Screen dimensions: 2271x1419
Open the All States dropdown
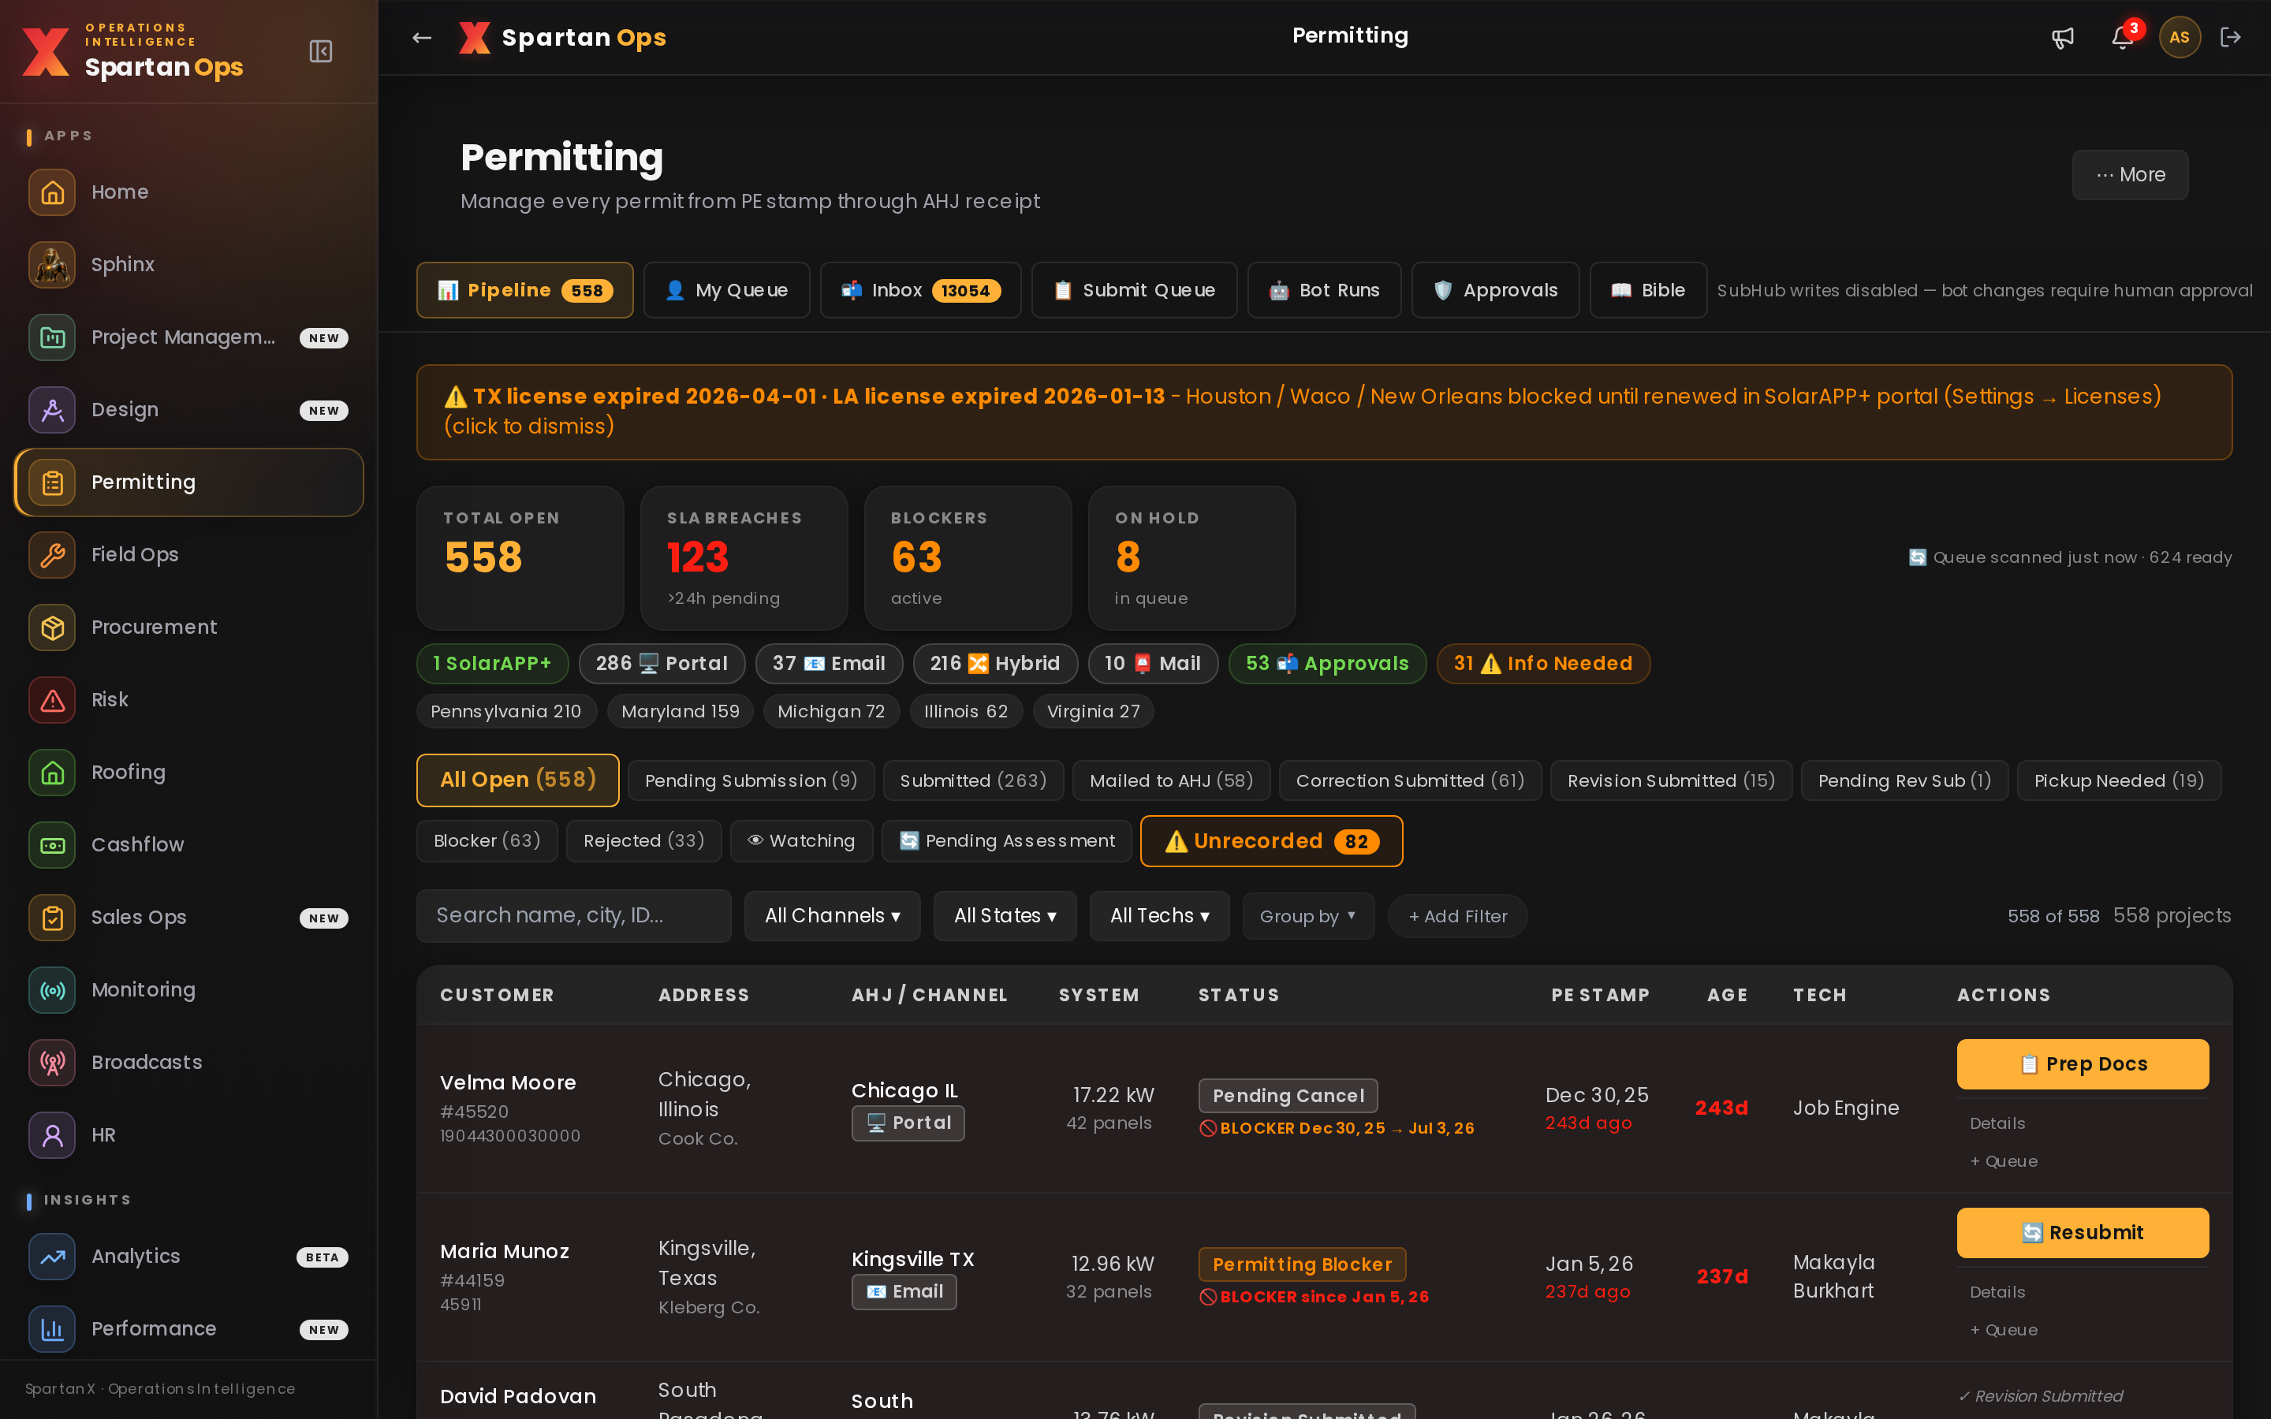pyautogui.click(x=1005, y=916)
